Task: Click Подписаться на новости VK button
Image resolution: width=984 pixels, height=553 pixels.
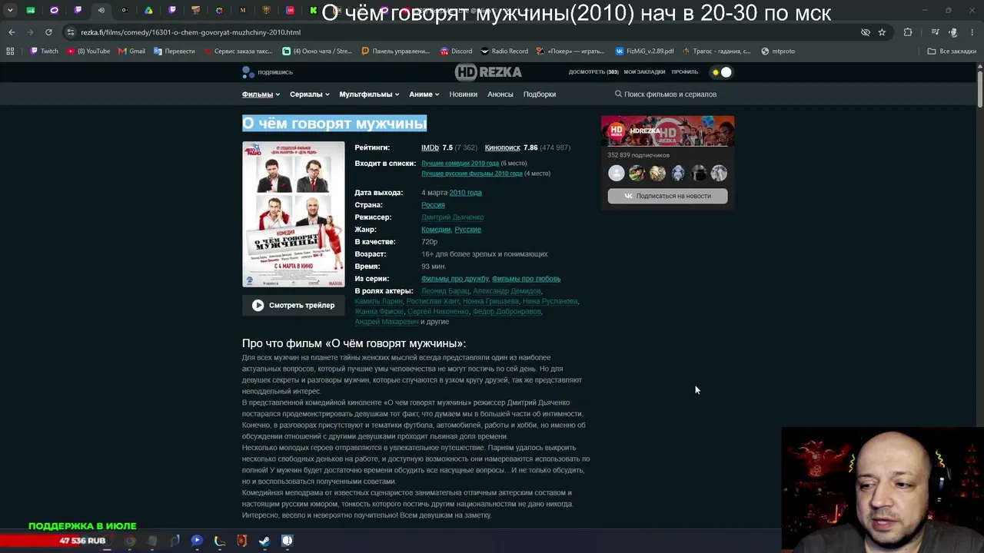Action: point(667,196)
